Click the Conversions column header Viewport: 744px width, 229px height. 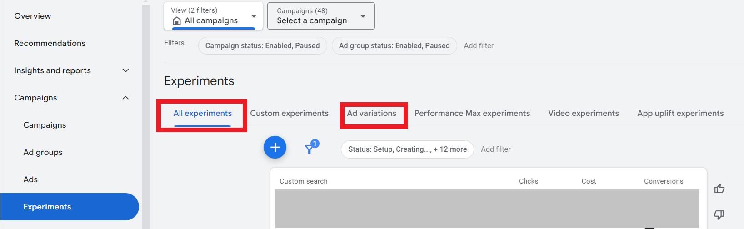(x=664, y=181)
